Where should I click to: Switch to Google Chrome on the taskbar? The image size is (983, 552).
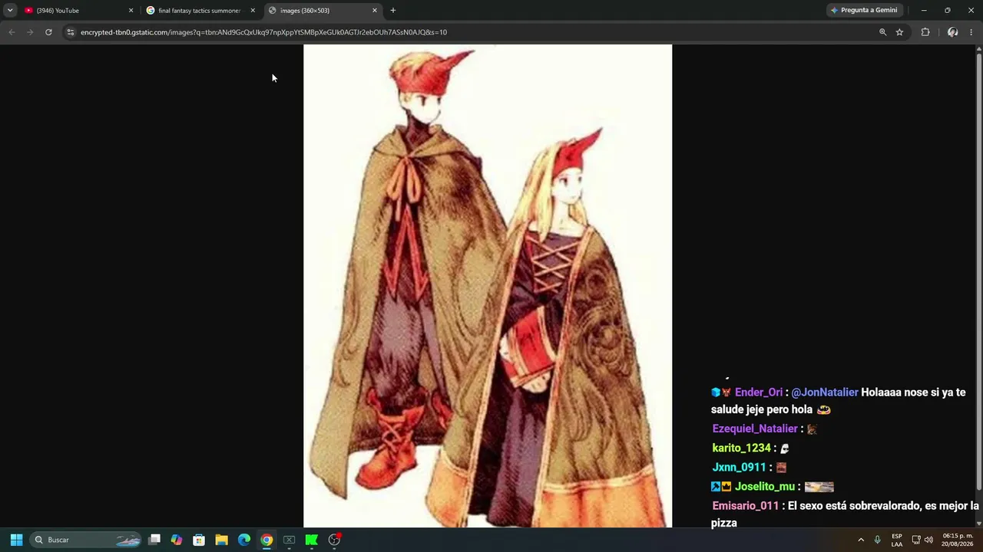pos(266,540)
